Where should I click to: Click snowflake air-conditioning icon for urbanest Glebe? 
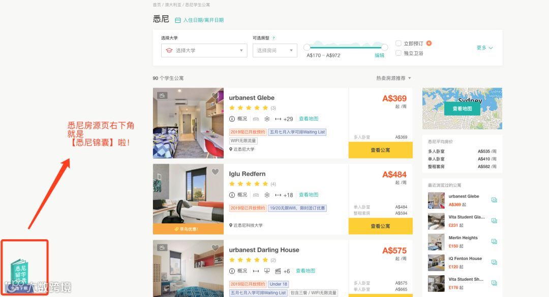267,119
